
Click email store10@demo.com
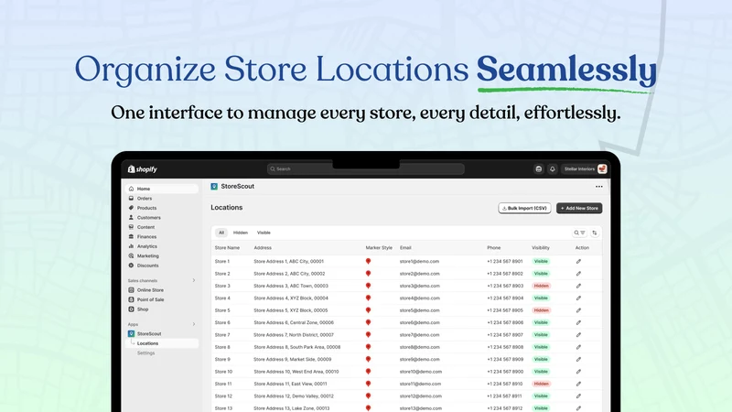coord(421,372)
